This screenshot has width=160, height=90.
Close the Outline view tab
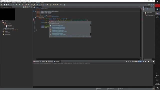point(149,7)
